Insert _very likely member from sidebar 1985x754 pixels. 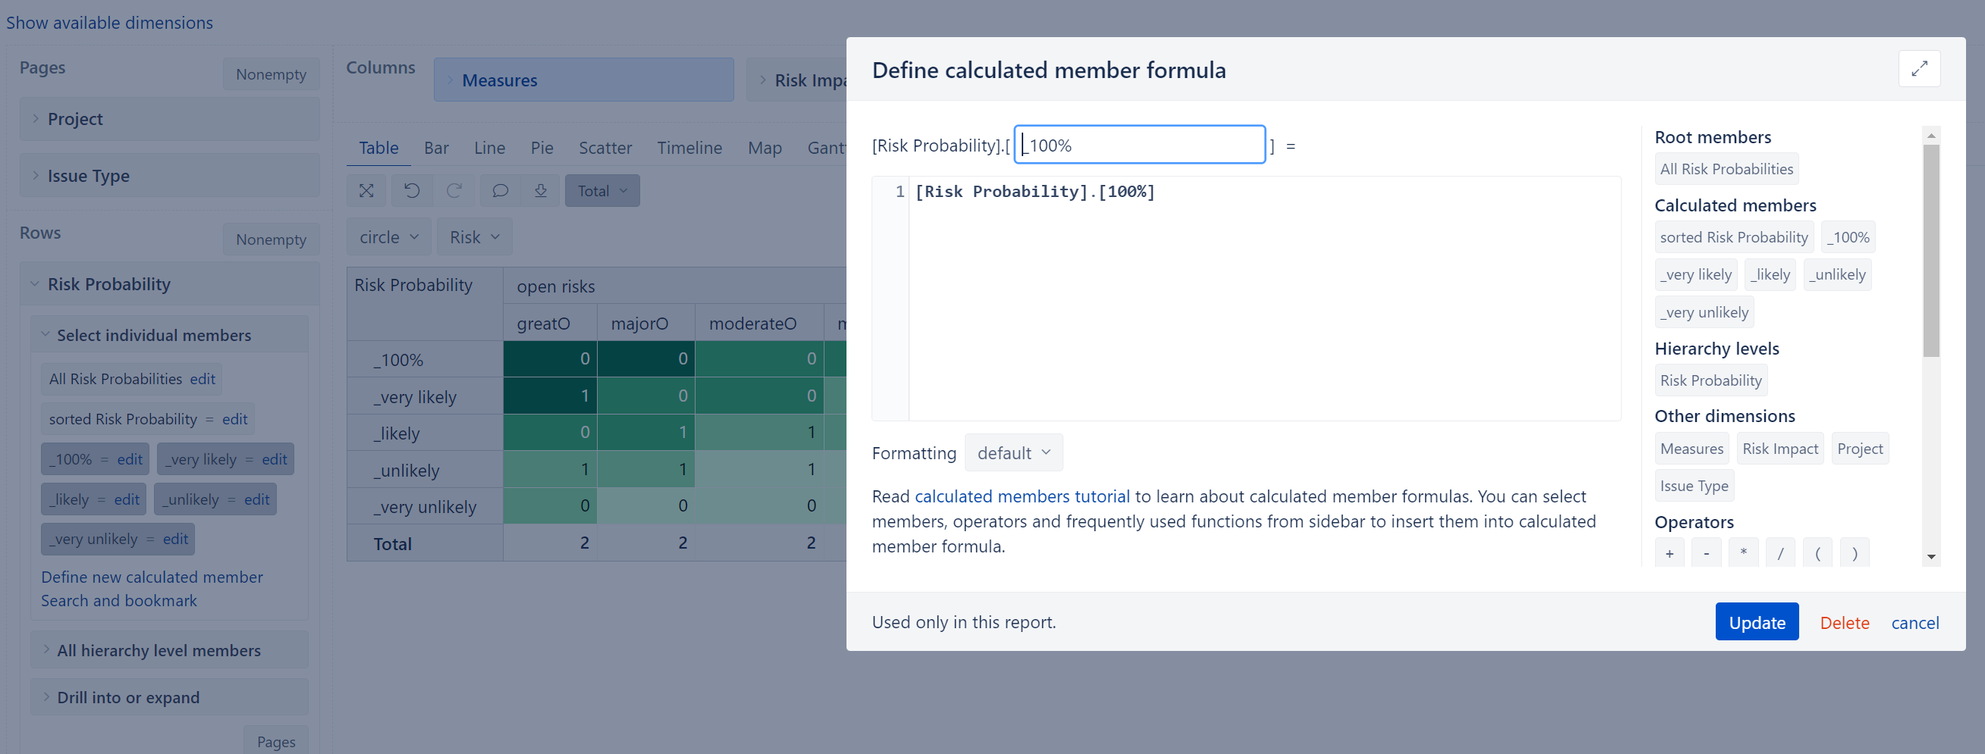[x=1695, y=274]
